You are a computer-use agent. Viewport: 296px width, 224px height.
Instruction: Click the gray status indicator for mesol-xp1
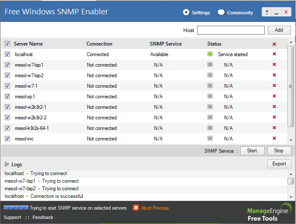pyautogui.click(x=210, y=96)
